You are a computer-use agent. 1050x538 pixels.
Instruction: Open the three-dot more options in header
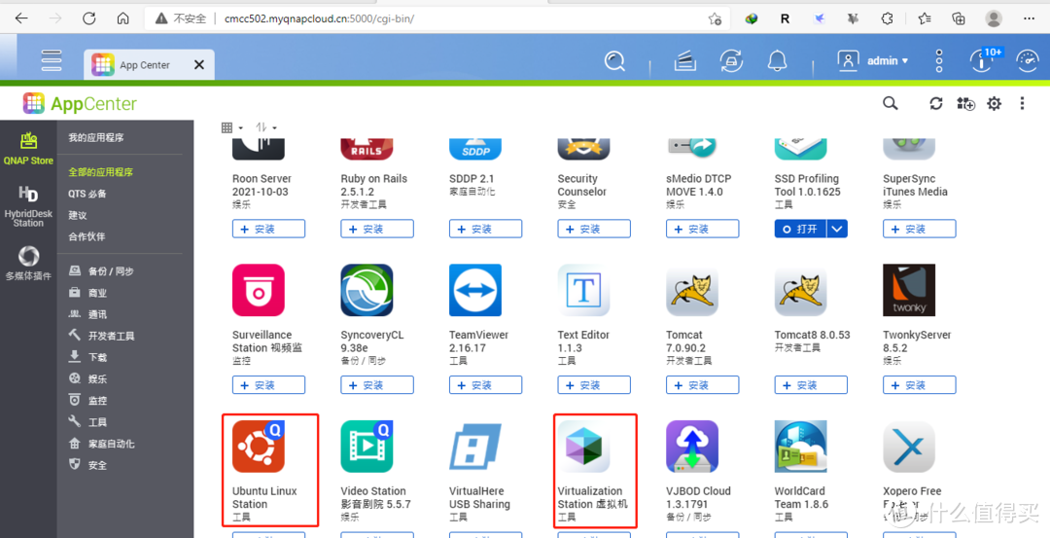click(x=939, y=61)
